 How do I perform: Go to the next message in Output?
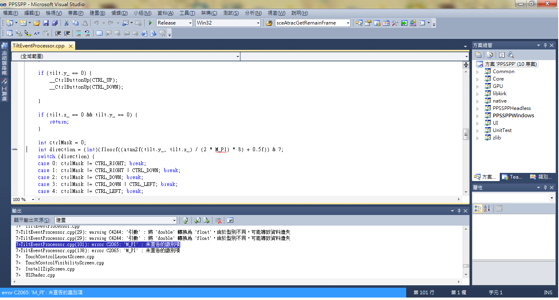(x=206, y=220)
